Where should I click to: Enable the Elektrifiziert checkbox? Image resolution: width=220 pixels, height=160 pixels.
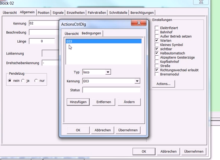(156, 28)
